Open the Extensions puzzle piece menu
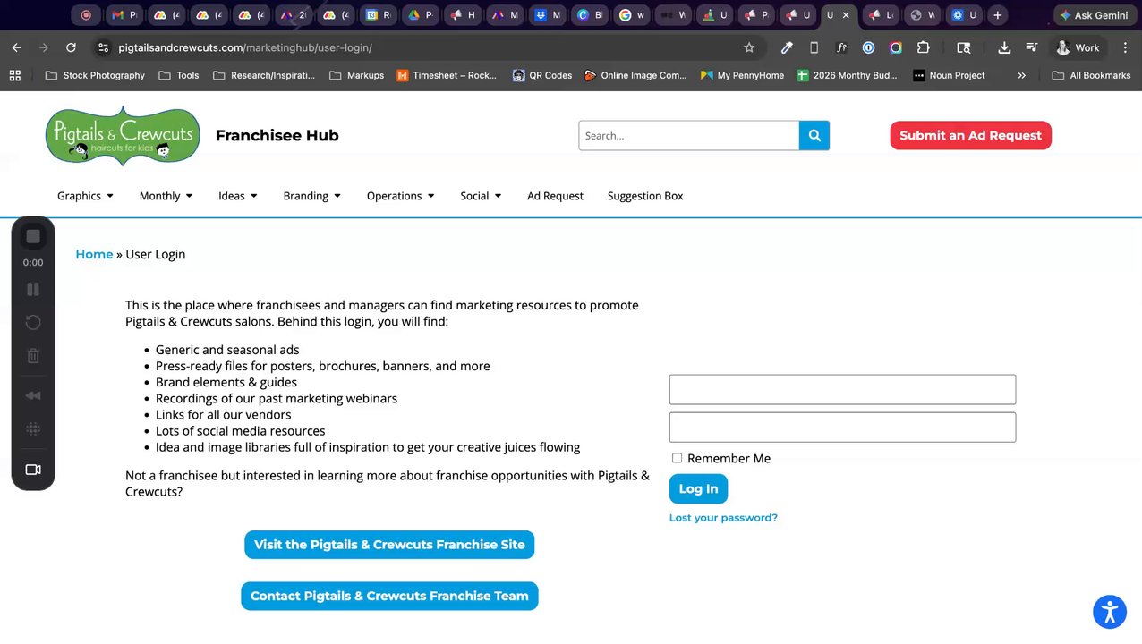 [924, 47]
